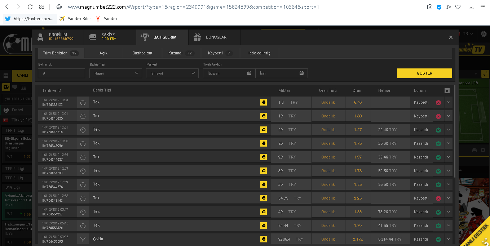Switch to the Profilim tab

pos(58,37)
